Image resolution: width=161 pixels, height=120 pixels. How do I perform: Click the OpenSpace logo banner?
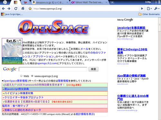coord(53,28)
